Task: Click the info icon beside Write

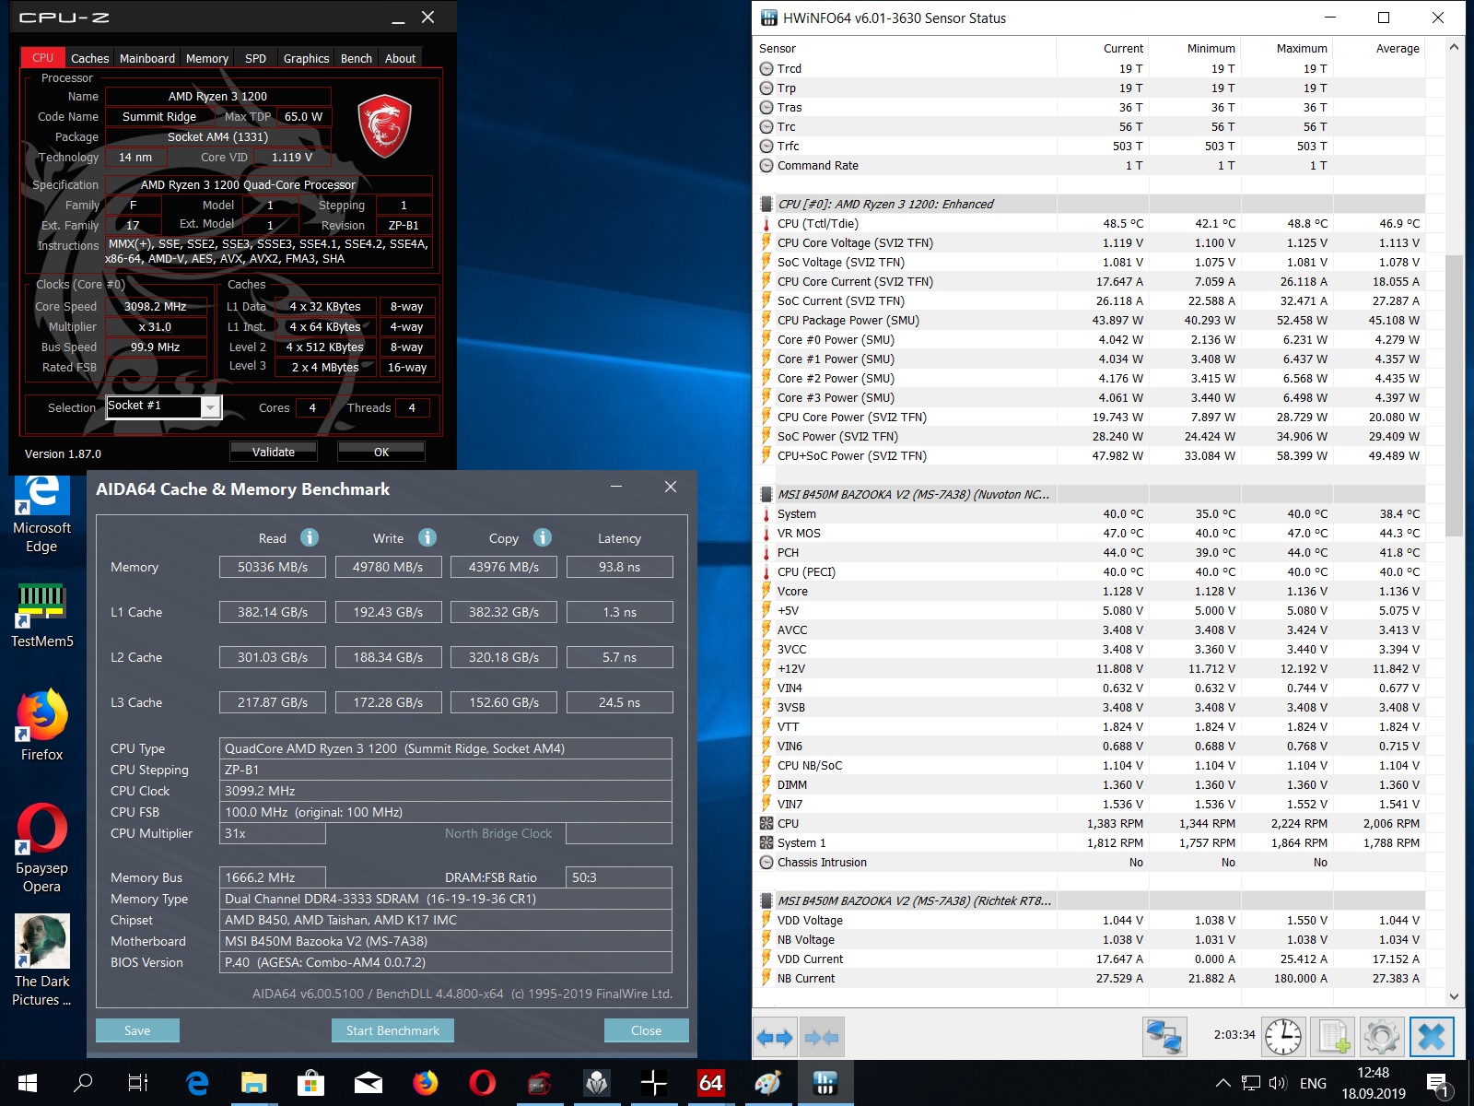Action: click(x=427, y=537)
